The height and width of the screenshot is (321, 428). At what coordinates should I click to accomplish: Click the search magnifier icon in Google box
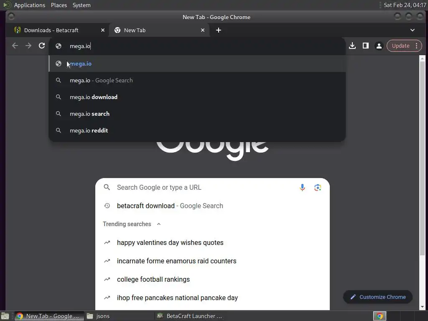tap(107, 187)
